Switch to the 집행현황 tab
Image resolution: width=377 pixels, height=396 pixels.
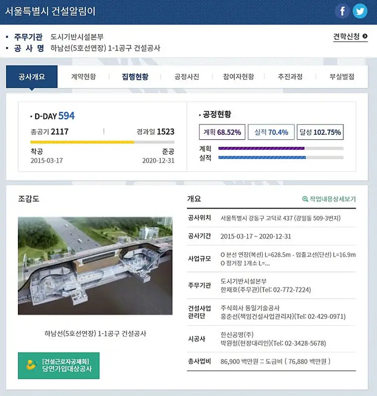tap(135, 77)
